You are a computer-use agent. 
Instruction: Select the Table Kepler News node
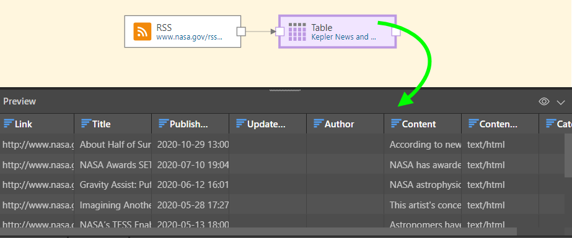[337, 32]
